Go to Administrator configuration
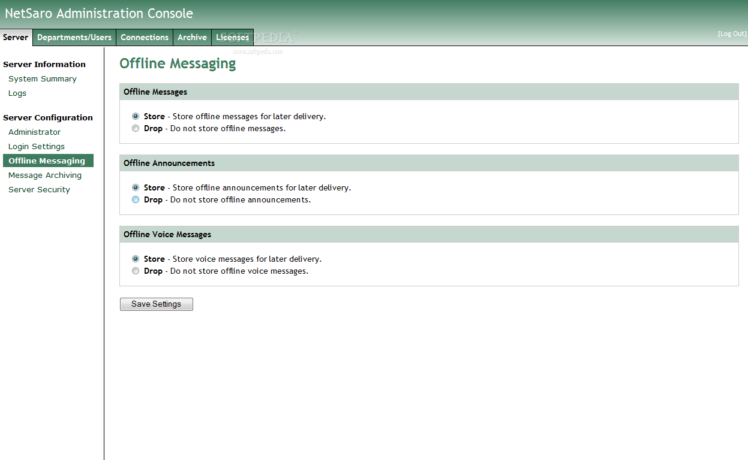The image size is (748, 460). pos(35,132)
